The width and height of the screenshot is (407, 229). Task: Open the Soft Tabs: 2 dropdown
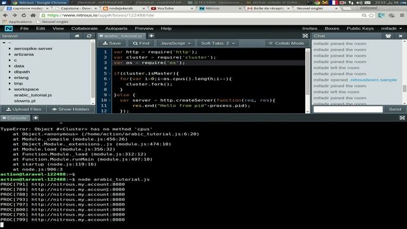click(217, 43)
